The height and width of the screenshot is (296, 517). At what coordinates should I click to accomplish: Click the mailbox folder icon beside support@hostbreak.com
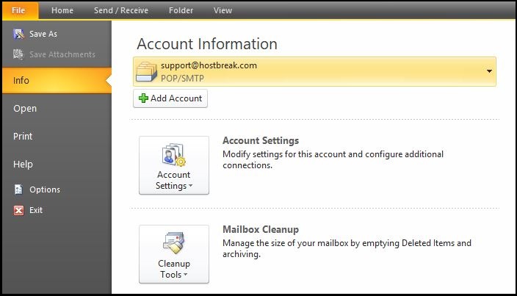[146, 71]
